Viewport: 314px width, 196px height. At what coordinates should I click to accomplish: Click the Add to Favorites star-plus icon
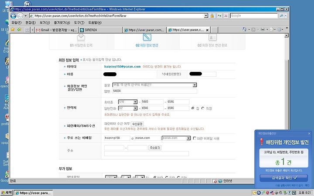coord(19,30)
